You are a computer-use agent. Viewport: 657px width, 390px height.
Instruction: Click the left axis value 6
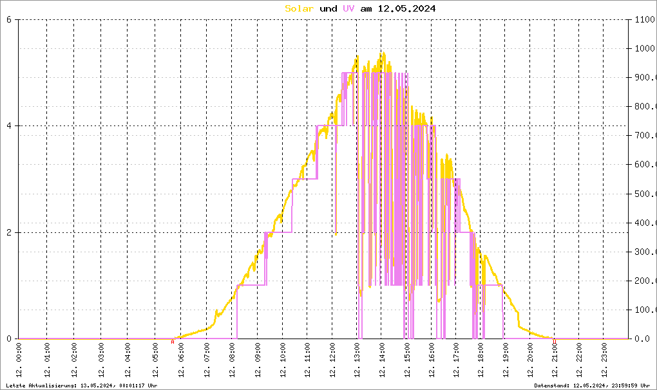click(x=9, y=19)
